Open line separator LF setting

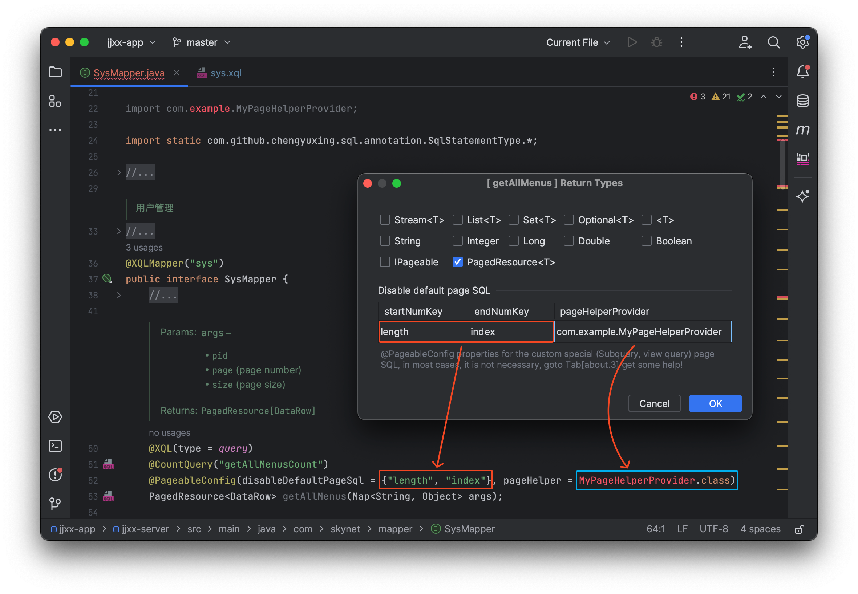coord(682,529)
